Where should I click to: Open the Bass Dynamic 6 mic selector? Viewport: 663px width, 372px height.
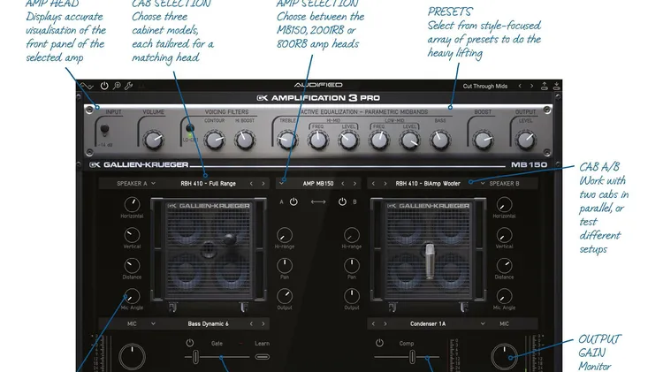tap(208, 323)
